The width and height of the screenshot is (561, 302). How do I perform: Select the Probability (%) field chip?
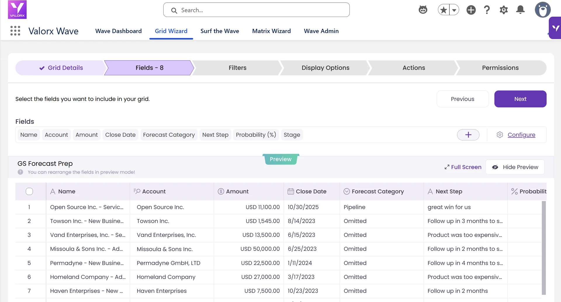pyautogui.click(x=256, y=135)
